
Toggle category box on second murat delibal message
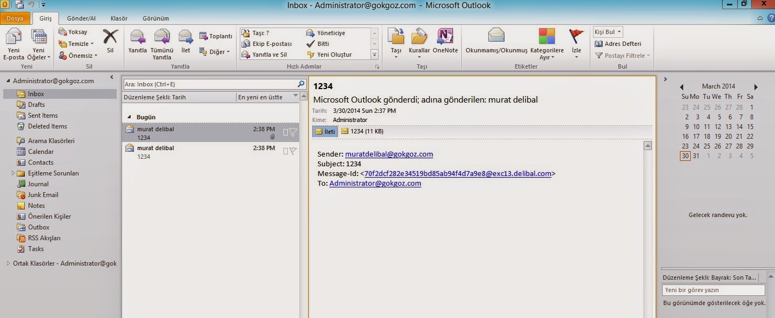coord(286,151)
